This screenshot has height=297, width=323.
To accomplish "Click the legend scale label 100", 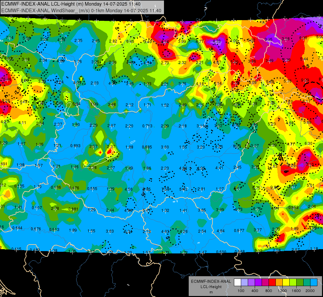I will click(x=241, y=291).
